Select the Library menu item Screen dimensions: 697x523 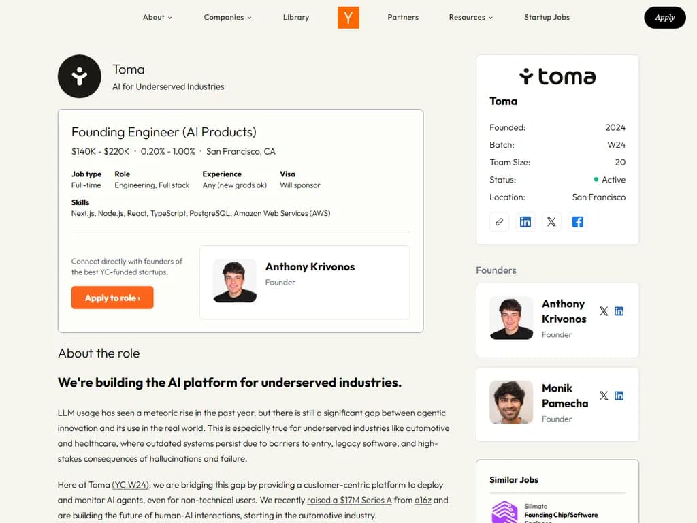point(295,18)
